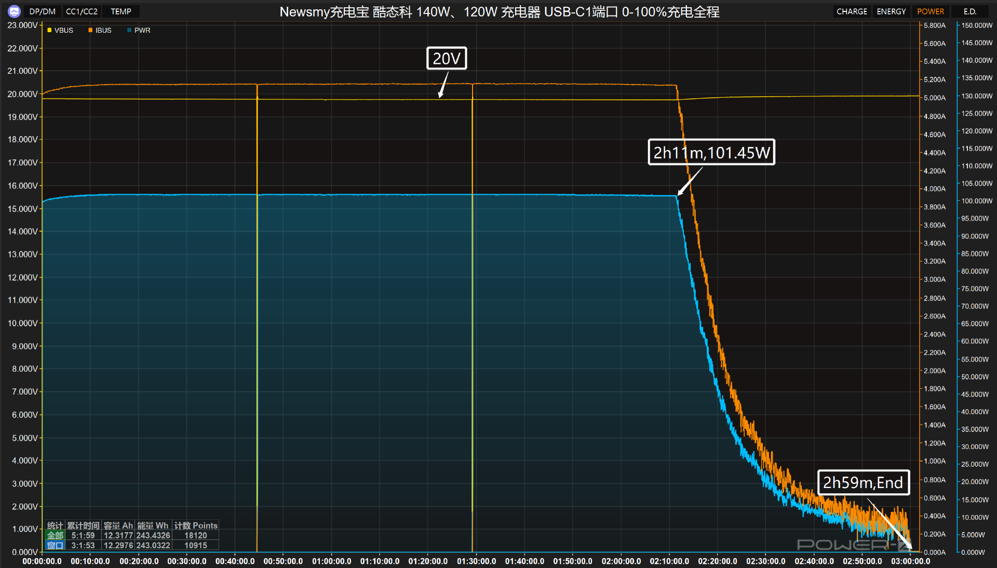The width and height of the screenshot is (997, 568).
Task: Click the 03:00:00.0 time axis label
Action: click(x=911, y=561)
